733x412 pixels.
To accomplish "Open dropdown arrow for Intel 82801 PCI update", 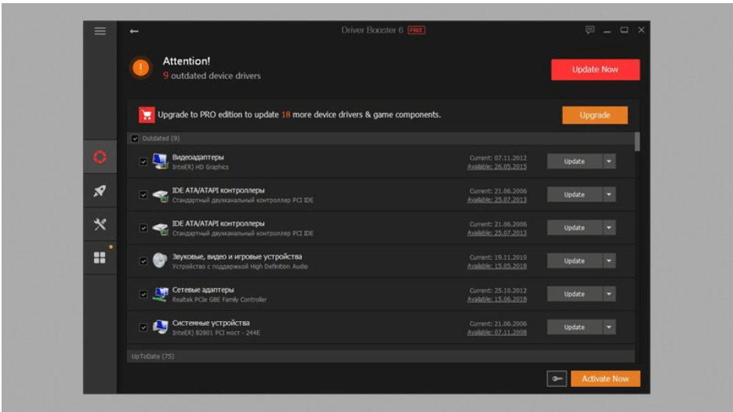I will point(609,327).
